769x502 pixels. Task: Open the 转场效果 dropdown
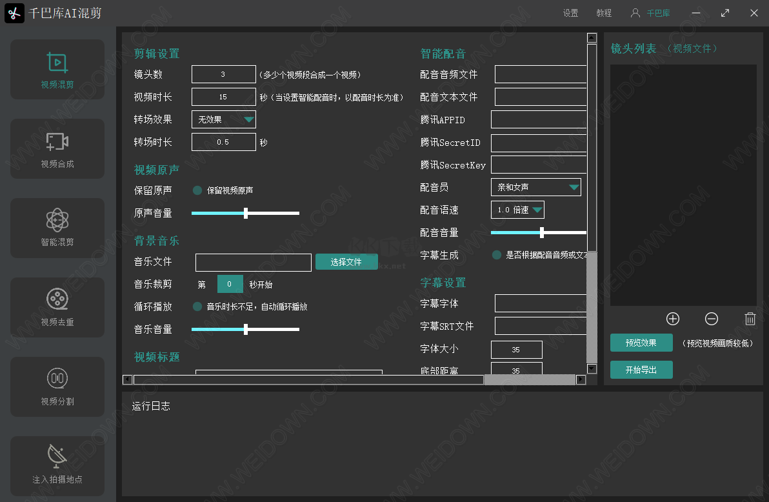223,119
